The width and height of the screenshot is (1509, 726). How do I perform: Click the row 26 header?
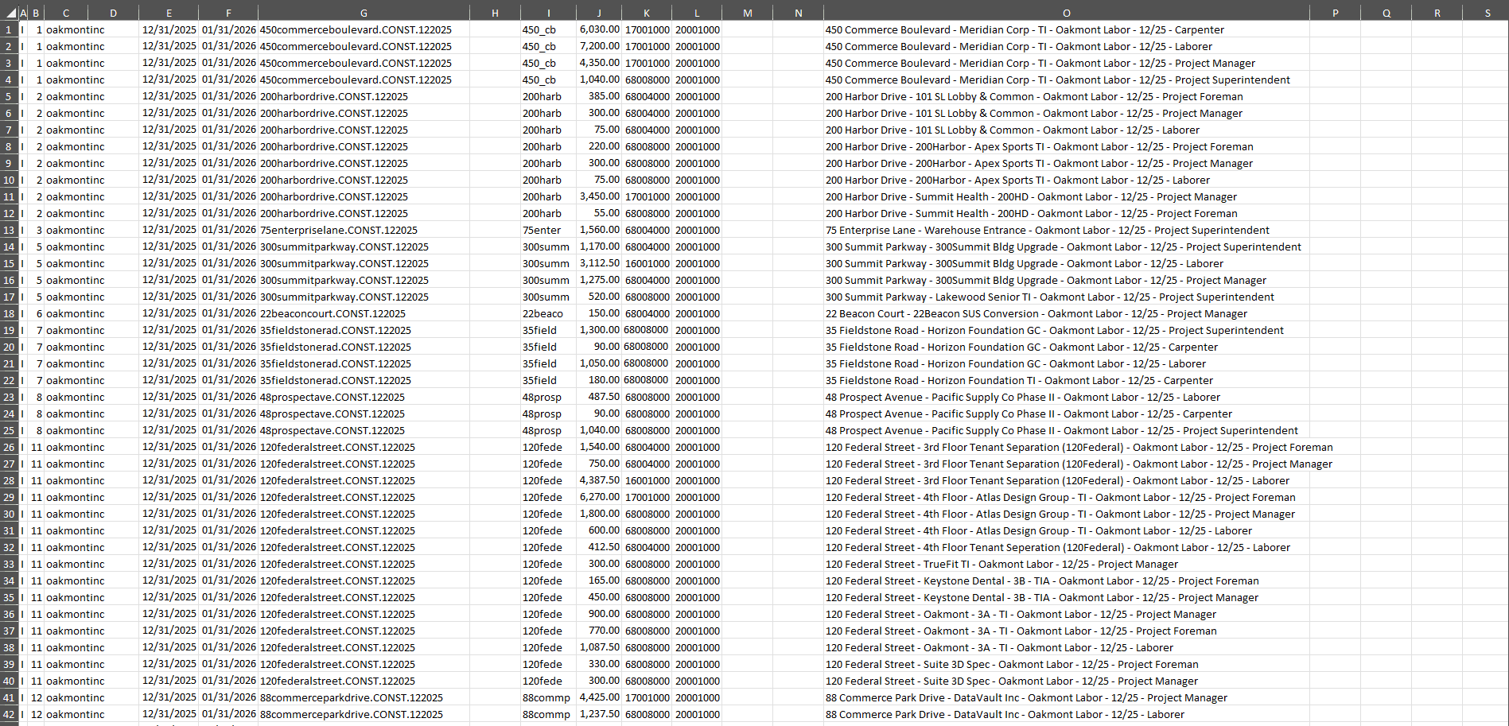9,447
